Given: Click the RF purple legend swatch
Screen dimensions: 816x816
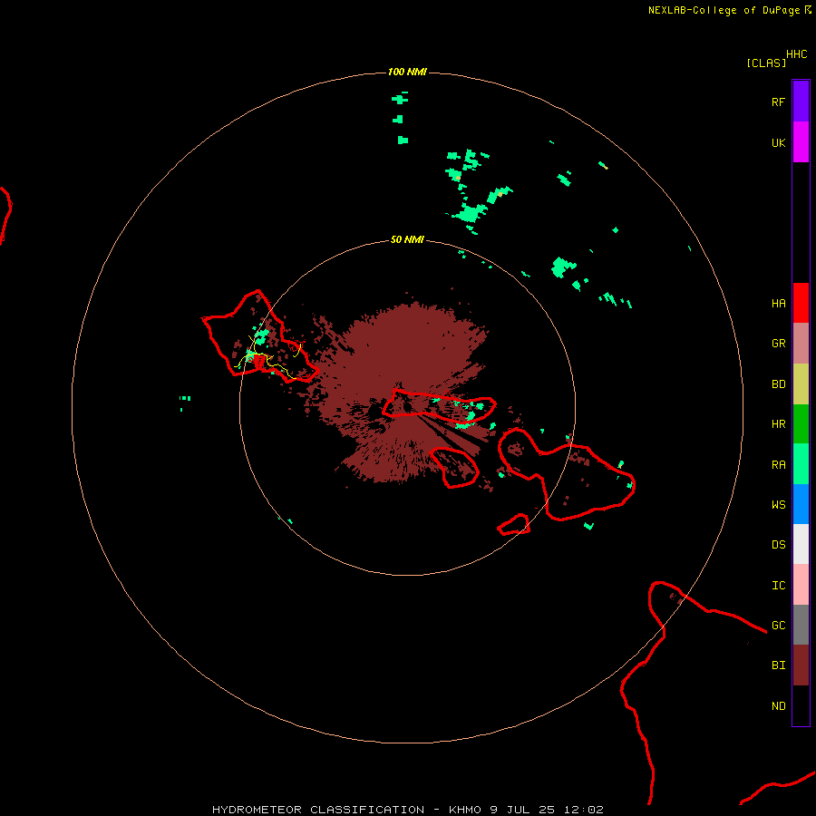Looking at the screenshot, I should point(801,102).
